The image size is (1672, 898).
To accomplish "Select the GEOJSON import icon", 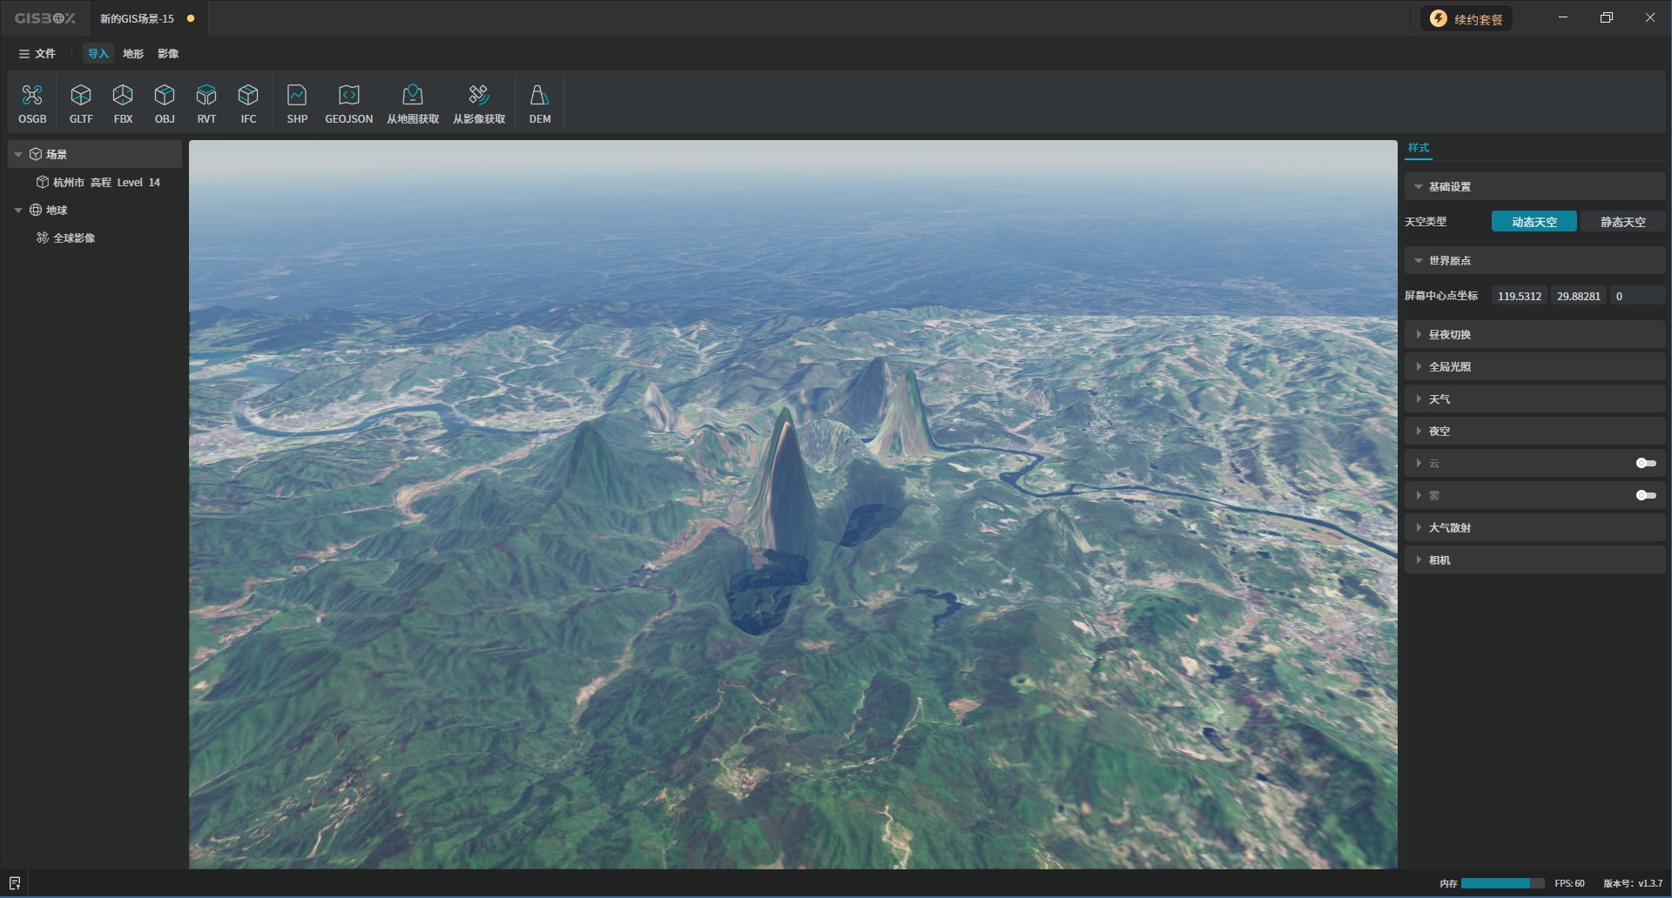I will pyautogui.click(x=348, y=103).
